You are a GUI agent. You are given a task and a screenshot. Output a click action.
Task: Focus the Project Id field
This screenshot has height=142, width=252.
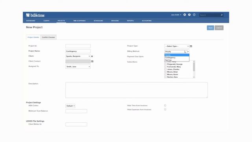click(x=78, y=46)
